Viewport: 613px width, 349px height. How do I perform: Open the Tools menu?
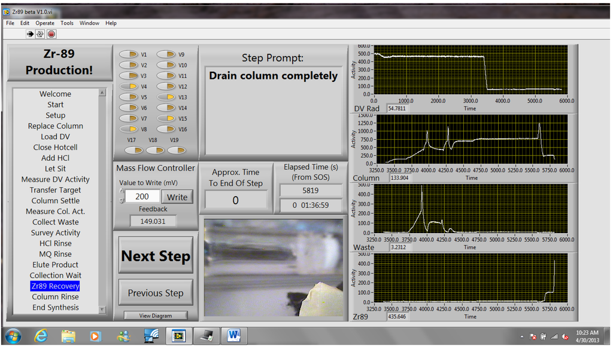point(67,23)
